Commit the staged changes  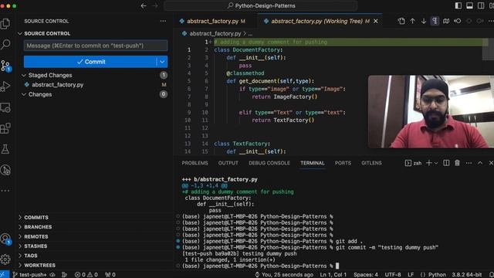(90, 62)
